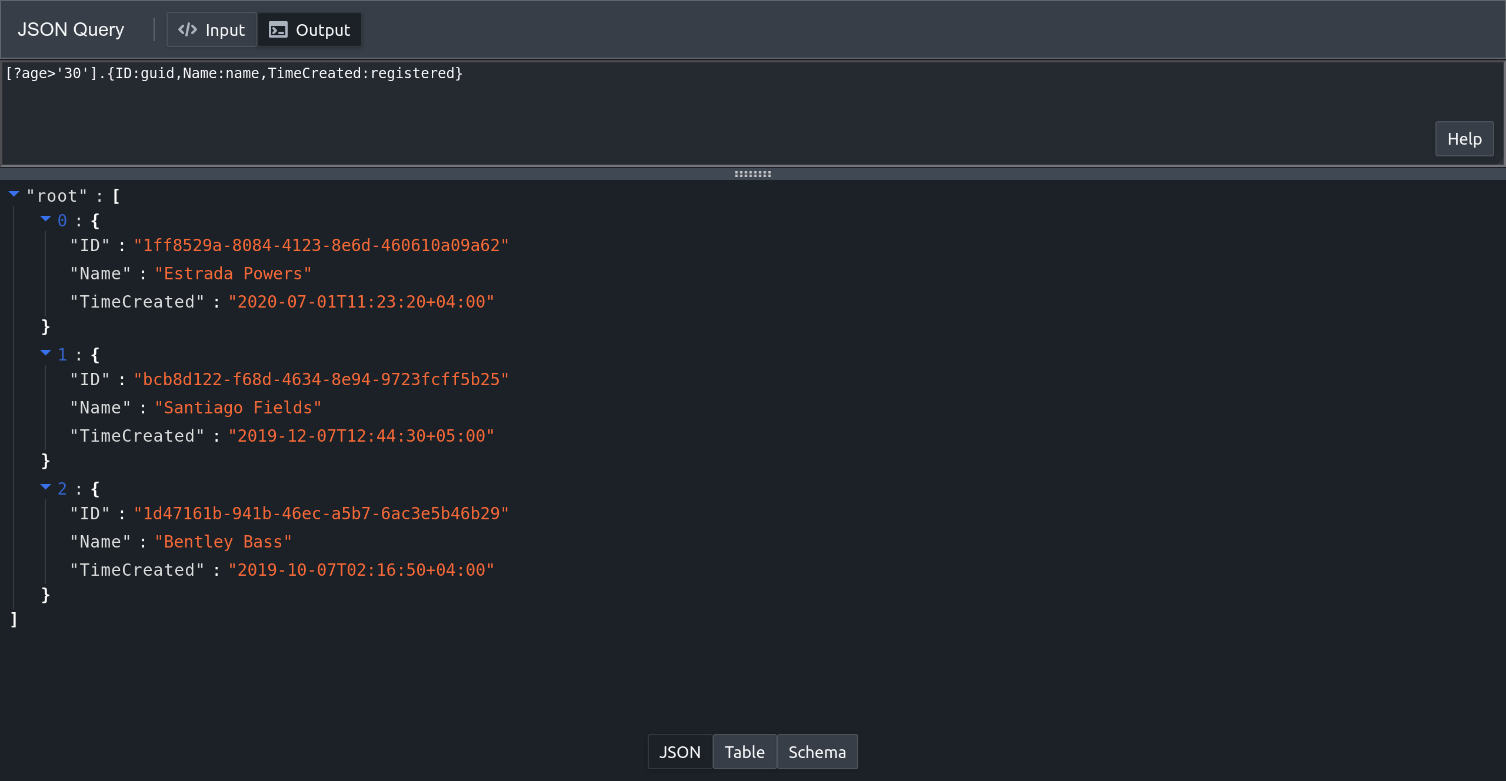The height and width of the screenshot is (781, 1506).
Task: Click the JSON query input field
Action: pos(753,113)
